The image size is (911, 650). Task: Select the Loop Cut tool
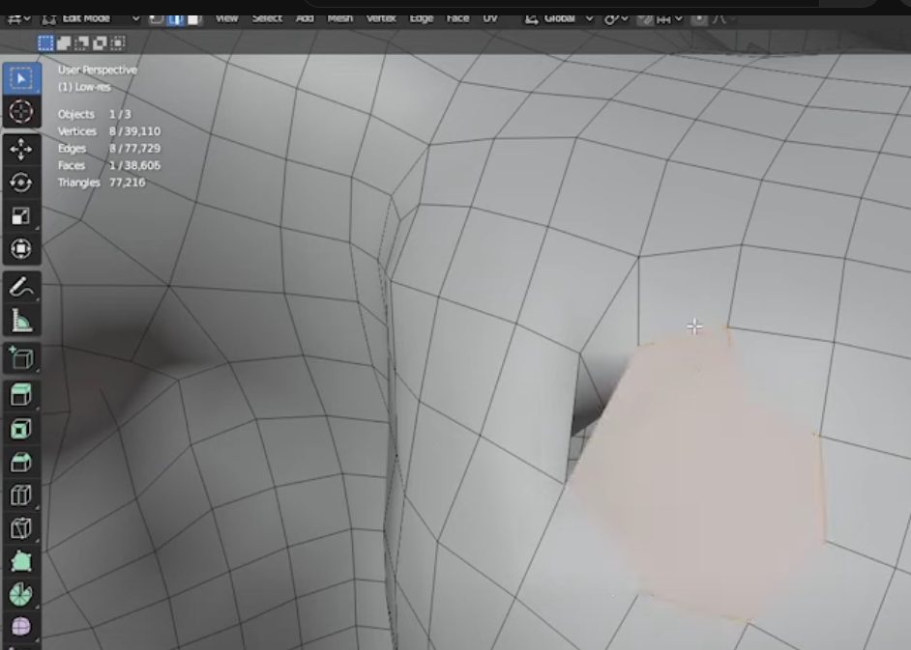point(20,495)
